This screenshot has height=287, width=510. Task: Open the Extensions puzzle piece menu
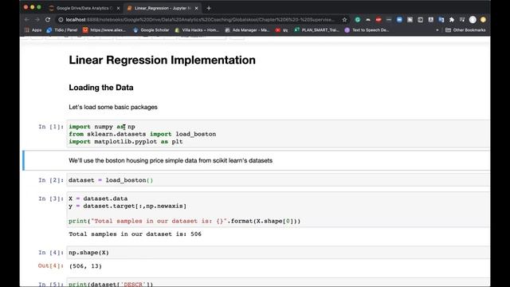pyautogui.click(x=452, y=20)
